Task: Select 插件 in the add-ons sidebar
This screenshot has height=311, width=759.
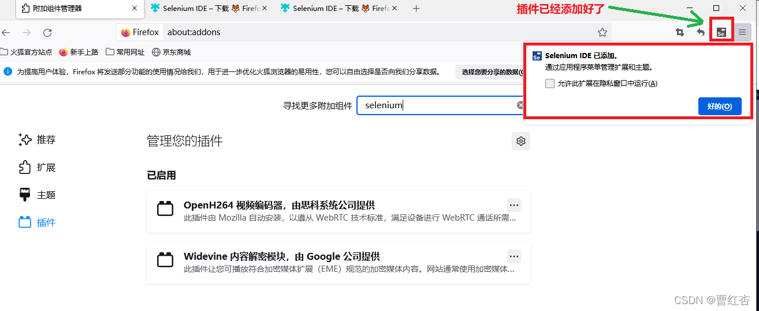Action: click(37, 222)
